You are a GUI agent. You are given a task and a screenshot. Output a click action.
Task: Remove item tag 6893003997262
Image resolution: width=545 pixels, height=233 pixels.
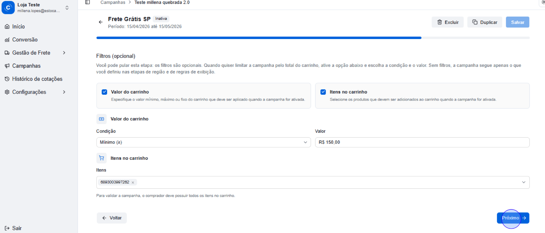pyautogui.click(x=133, y=182)
